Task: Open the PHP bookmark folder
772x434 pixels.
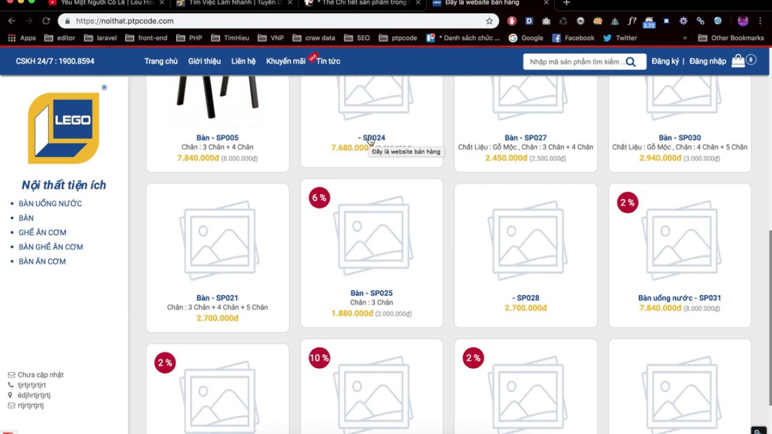Action: pos(189,38)
